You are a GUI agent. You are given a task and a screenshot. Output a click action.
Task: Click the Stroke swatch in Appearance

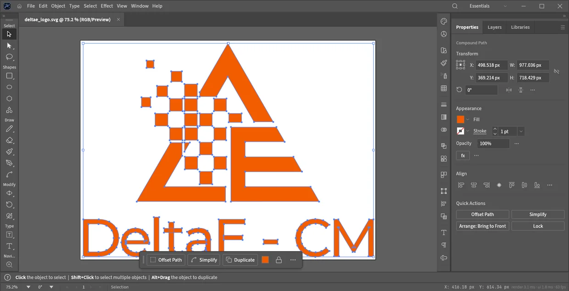[x=460, y=131]
